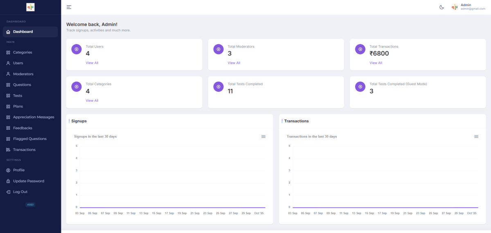Click View All under Total Moderators
This screenshot has height=233, width=491.
tap(234, 63)
